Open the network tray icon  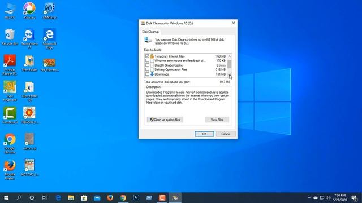322,198
